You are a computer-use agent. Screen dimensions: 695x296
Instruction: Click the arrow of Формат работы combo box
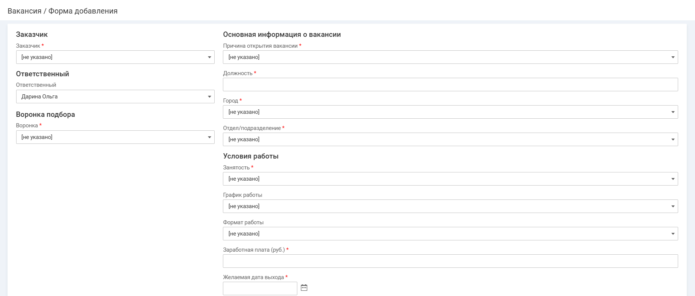click(673, 234)
